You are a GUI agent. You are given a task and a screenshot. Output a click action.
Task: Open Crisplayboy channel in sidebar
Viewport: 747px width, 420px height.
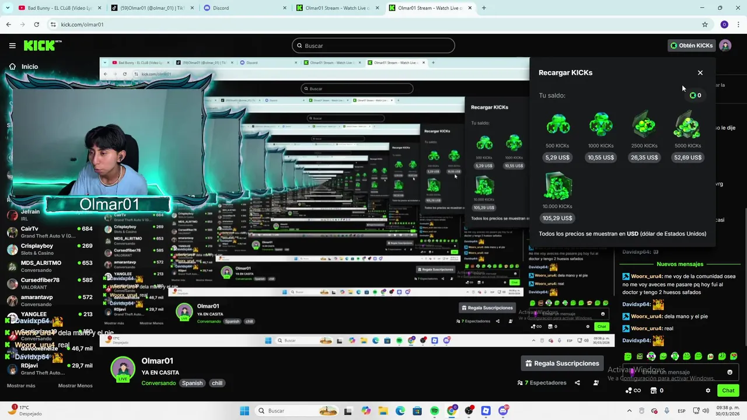point(50,249)
